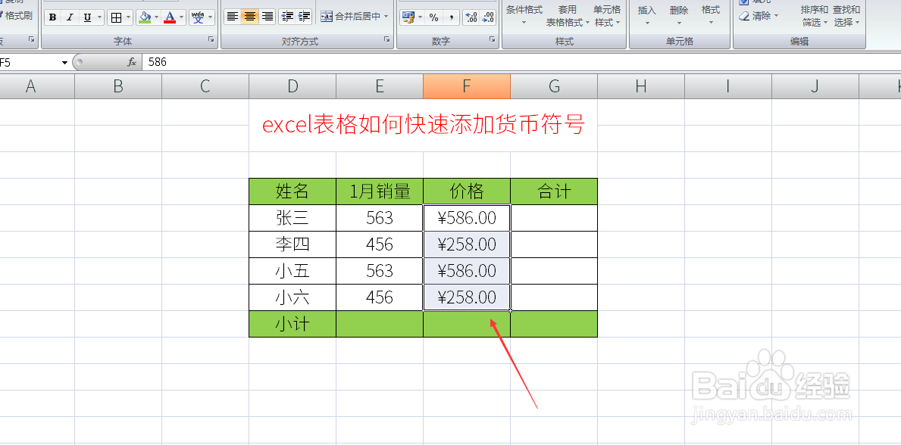Select cell 李四
Viewport: 901px width, 445px height.
(x=293, y=244)
